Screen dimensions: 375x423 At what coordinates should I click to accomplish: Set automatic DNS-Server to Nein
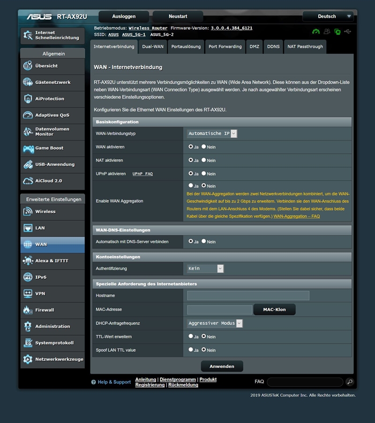point(204,241)
